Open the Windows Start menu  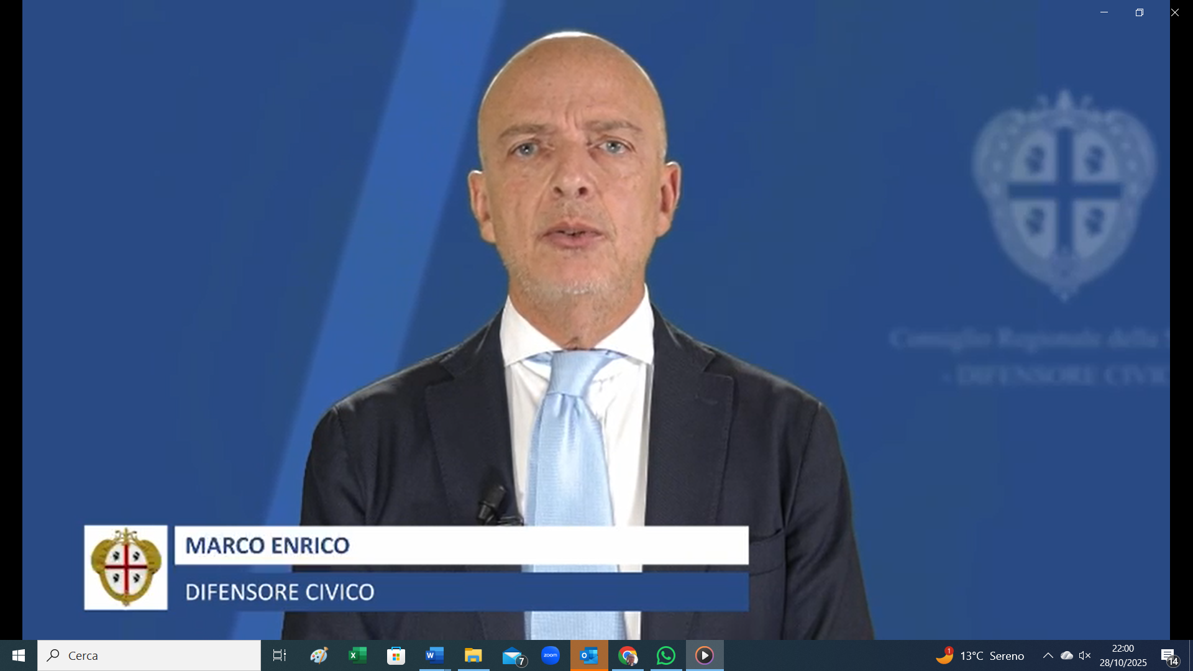click(x=18, y=655)
